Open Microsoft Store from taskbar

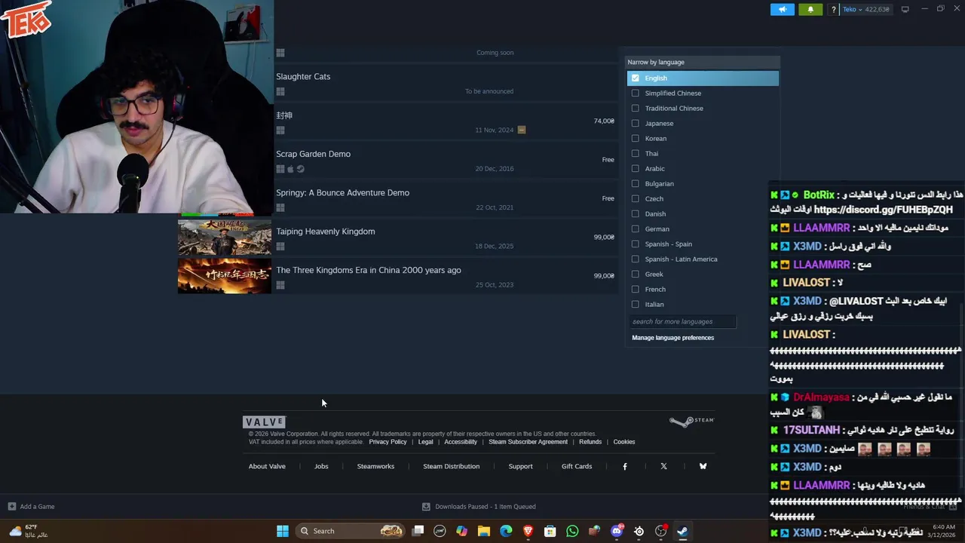point(550,531)
